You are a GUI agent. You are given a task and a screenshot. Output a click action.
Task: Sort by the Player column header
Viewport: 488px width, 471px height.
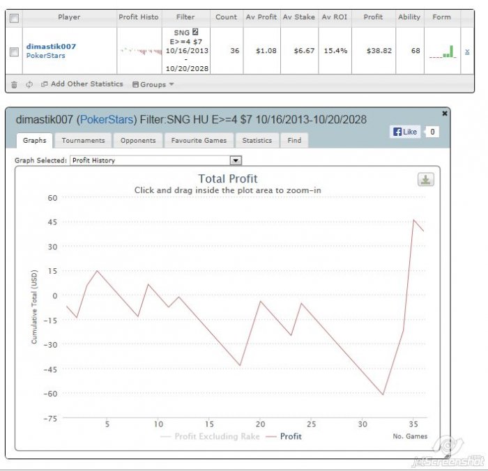(69, 17)
